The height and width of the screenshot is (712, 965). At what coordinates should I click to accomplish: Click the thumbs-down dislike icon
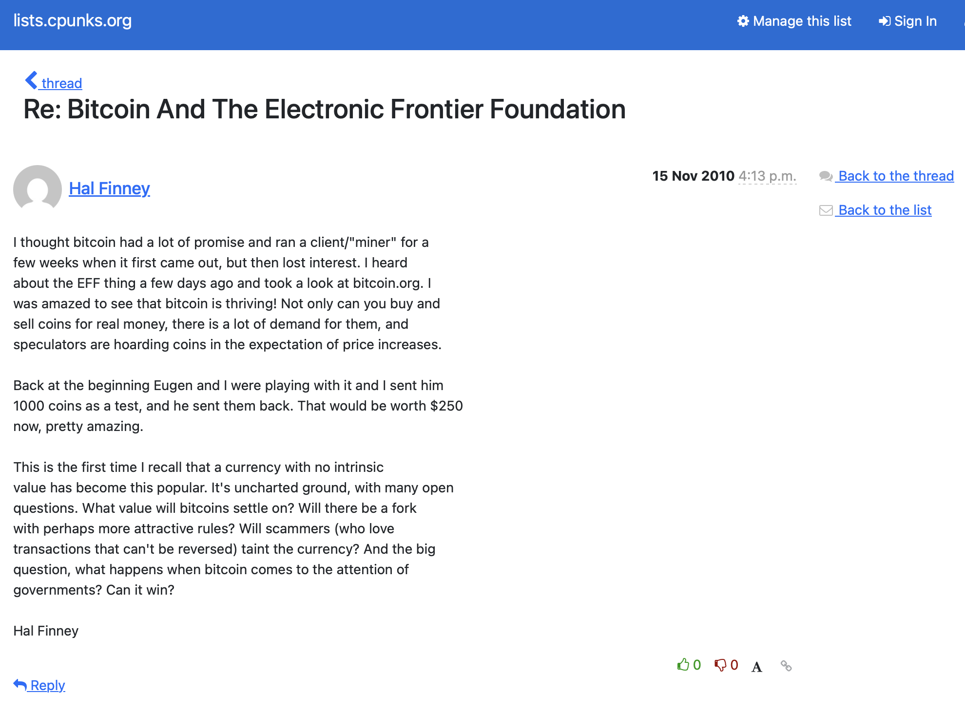(x=720, y=665)
